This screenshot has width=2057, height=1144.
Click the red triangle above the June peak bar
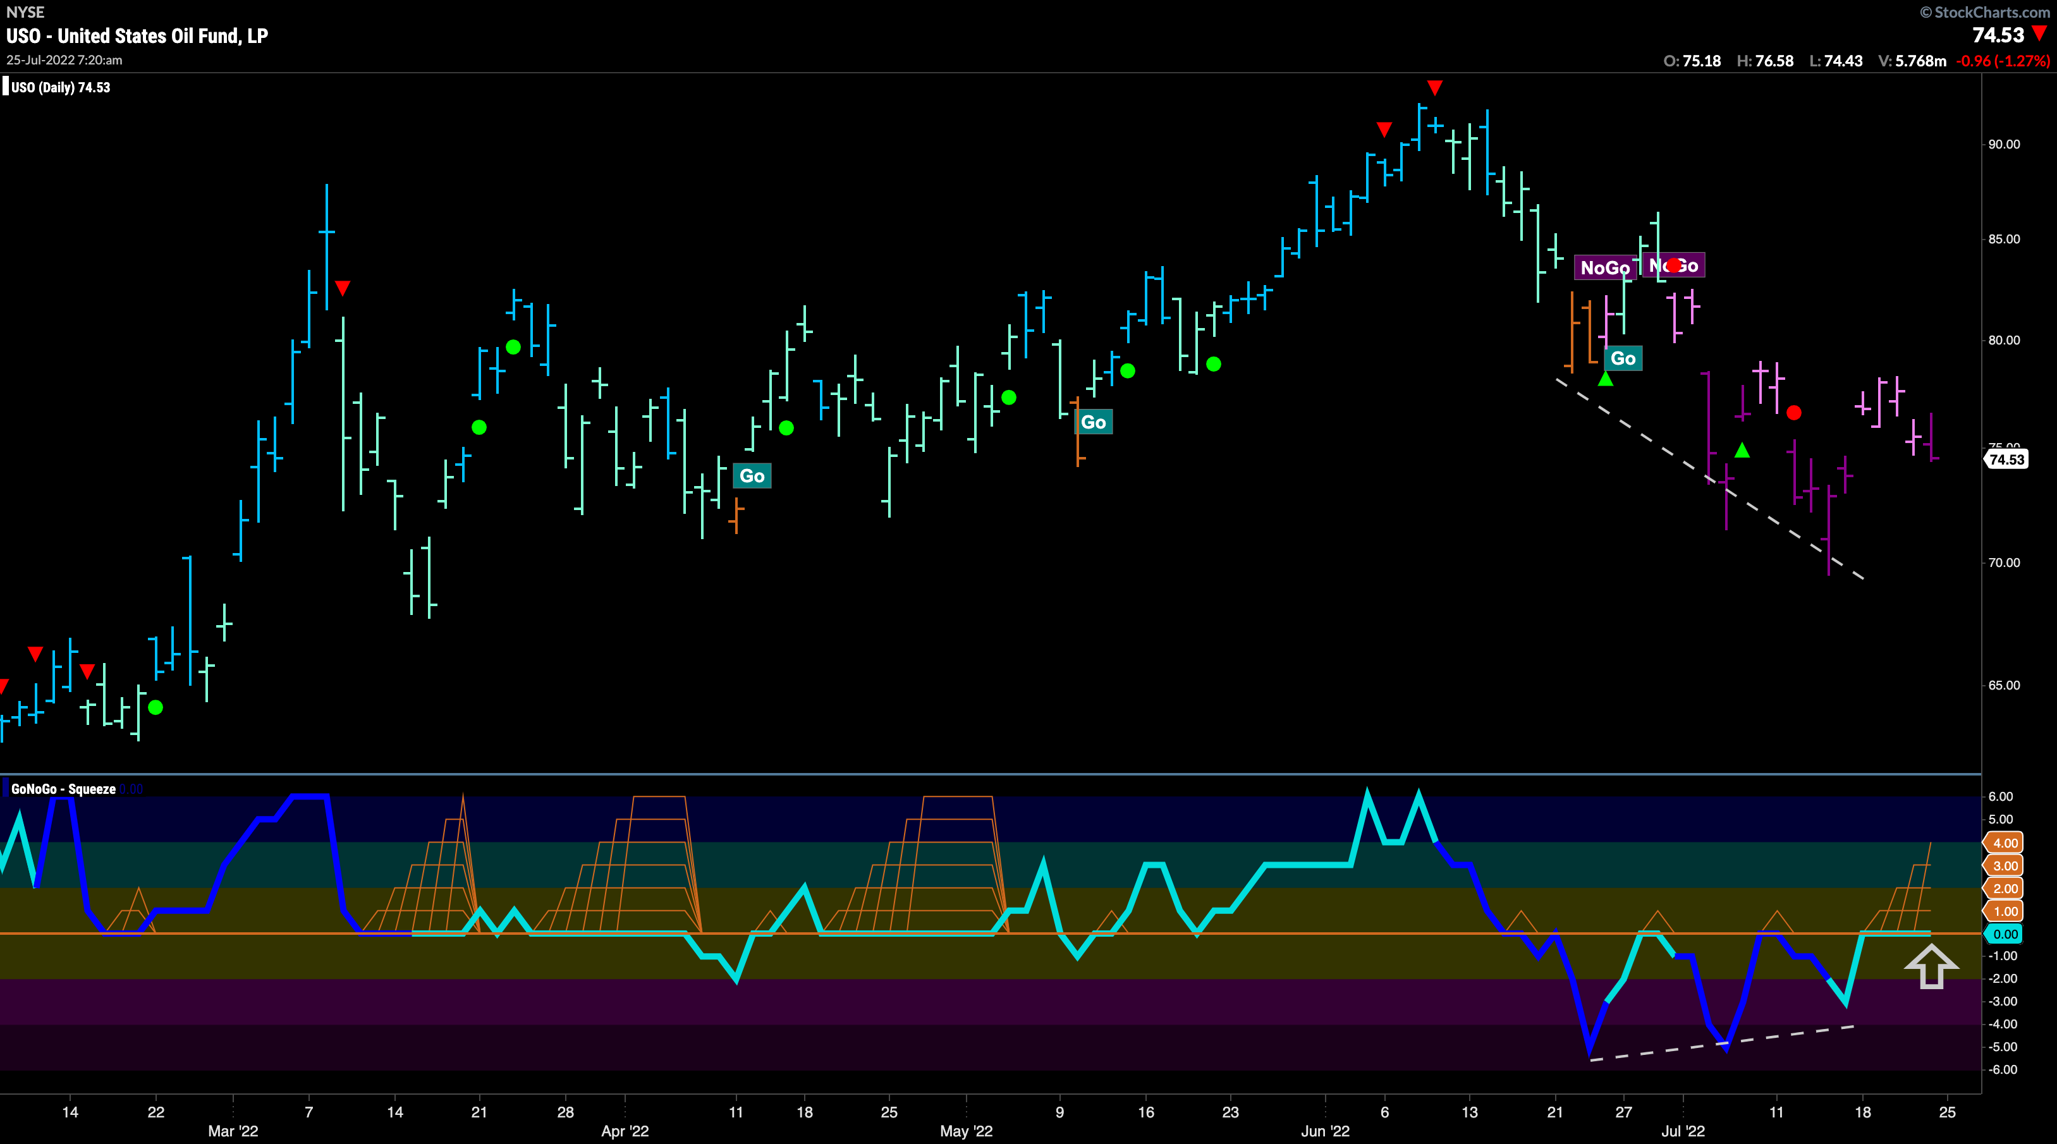tap(1434, 87)
